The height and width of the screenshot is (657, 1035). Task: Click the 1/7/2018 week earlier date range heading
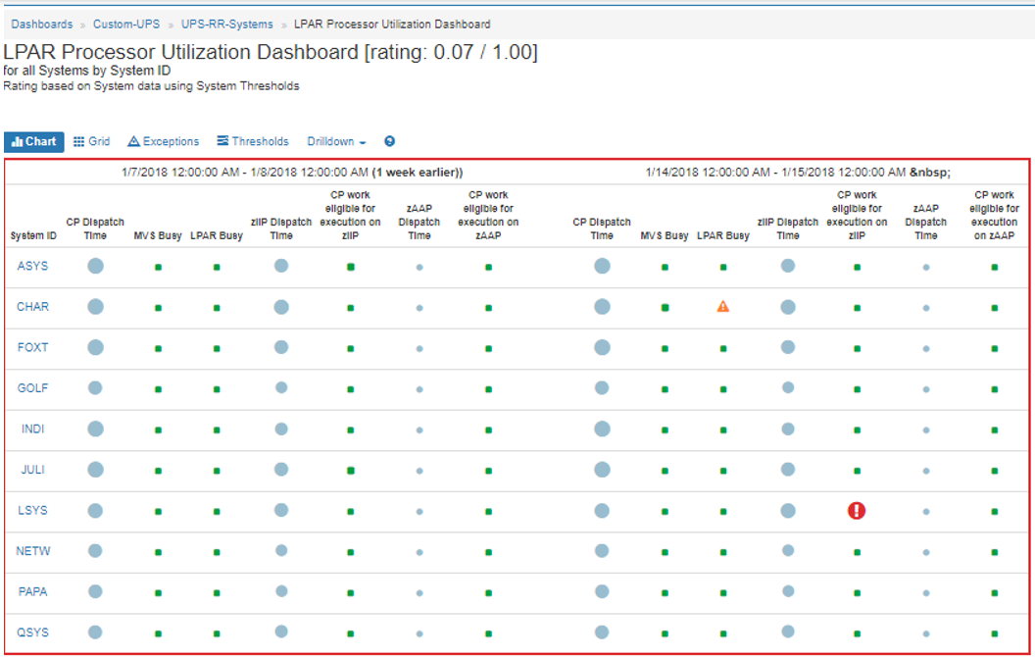click(x=292, y=173)
